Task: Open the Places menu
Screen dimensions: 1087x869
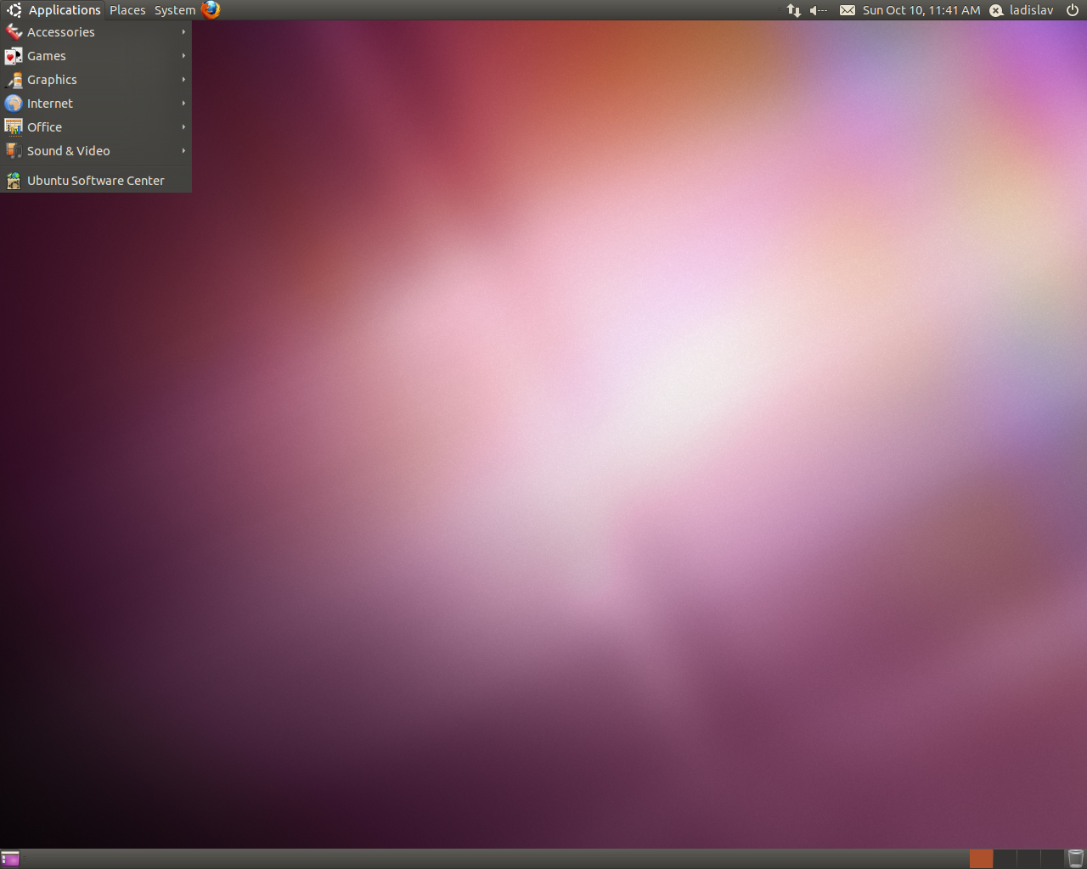Action: [x=127, y=10]
